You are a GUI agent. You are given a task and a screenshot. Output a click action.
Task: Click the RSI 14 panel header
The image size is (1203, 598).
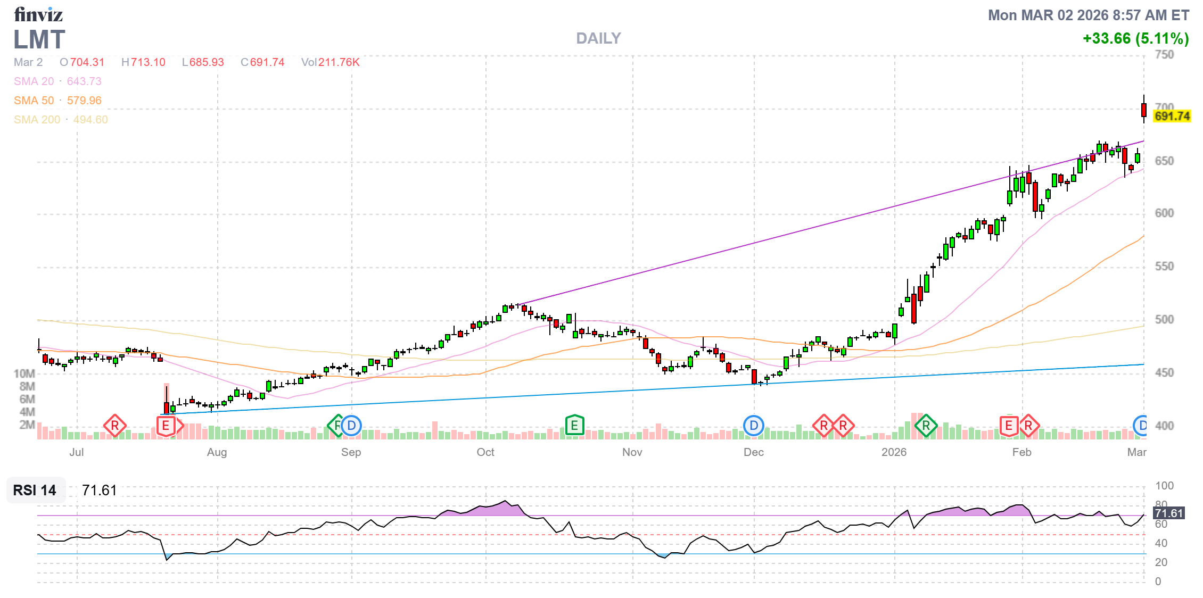click(35, 490)
